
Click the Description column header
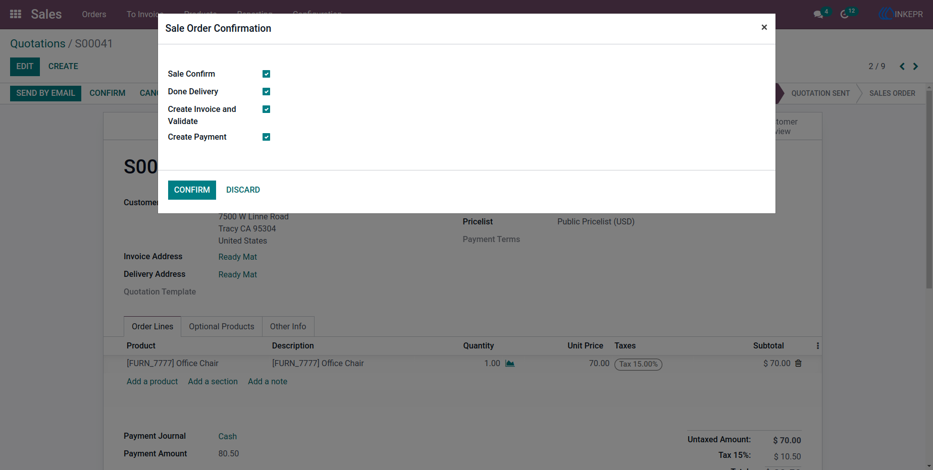(293, 346)
